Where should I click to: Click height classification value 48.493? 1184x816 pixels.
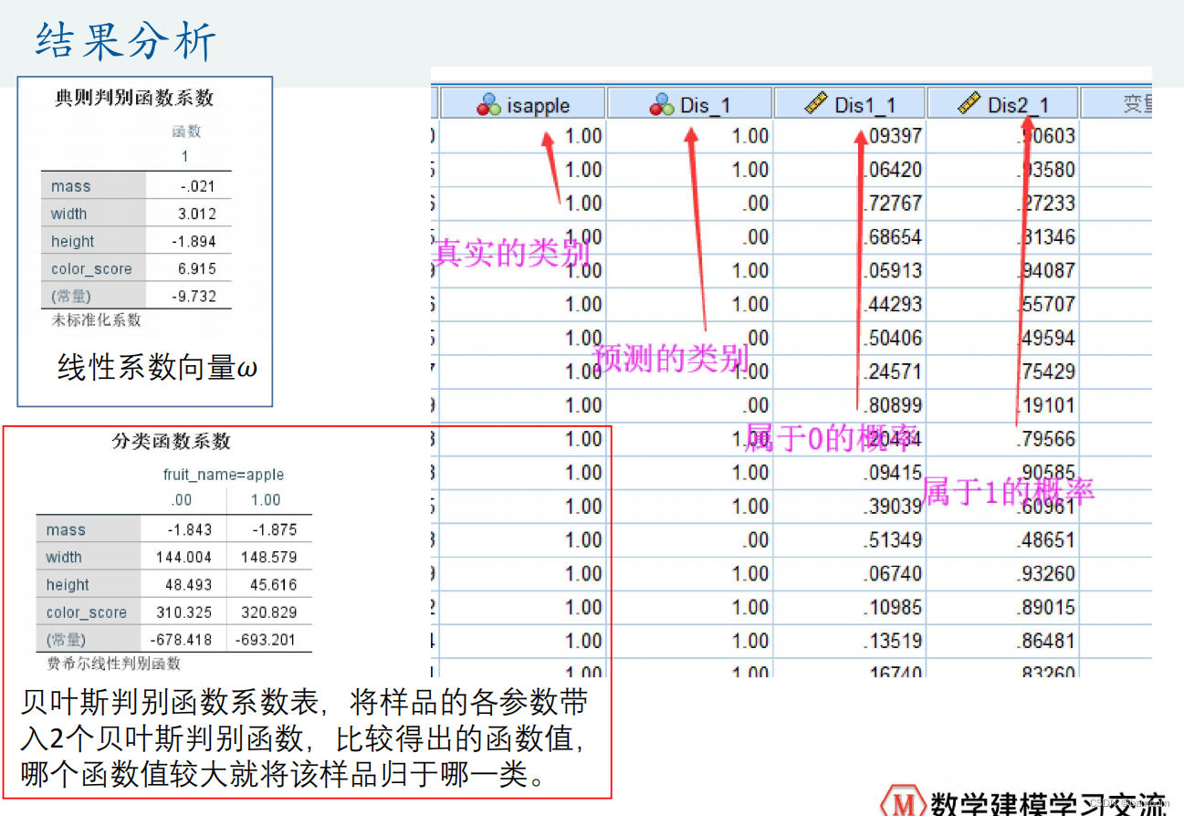click(x=189, y=584)
